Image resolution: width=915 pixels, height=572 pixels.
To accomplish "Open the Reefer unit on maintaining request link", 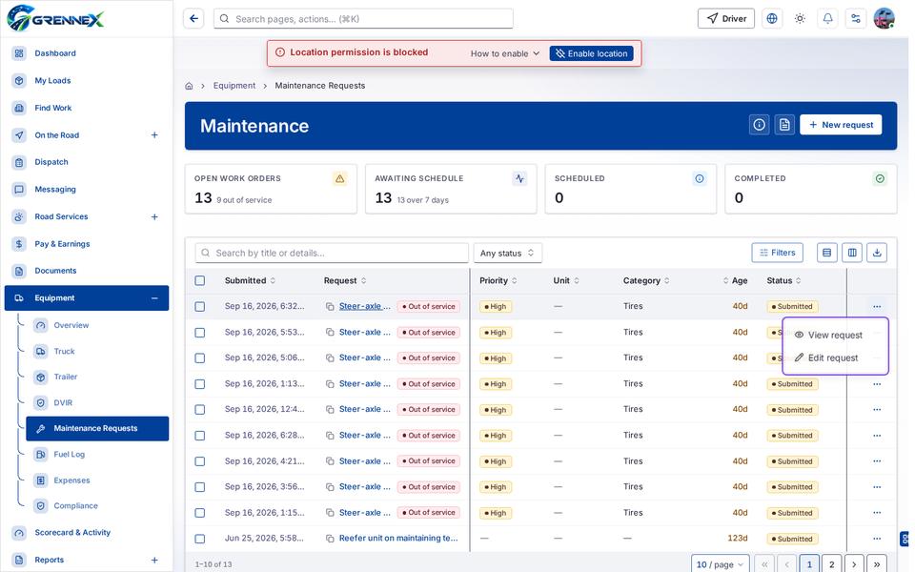I will [398, 538].
